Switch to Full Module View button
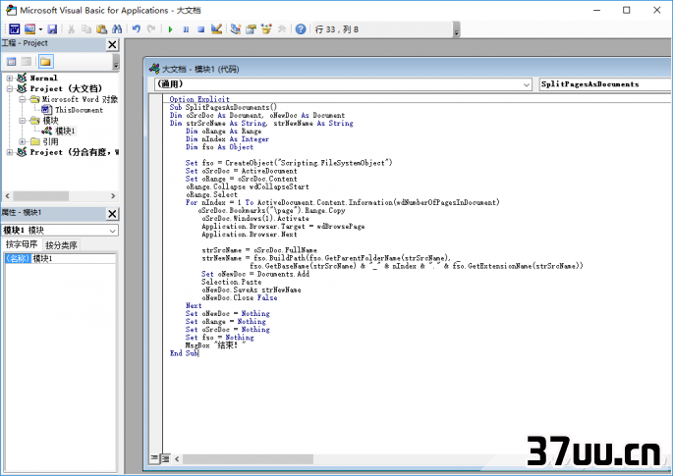Image resolution: width=673 pixels, height=476 pixels. pyautogui.click(x=165, y=459)
